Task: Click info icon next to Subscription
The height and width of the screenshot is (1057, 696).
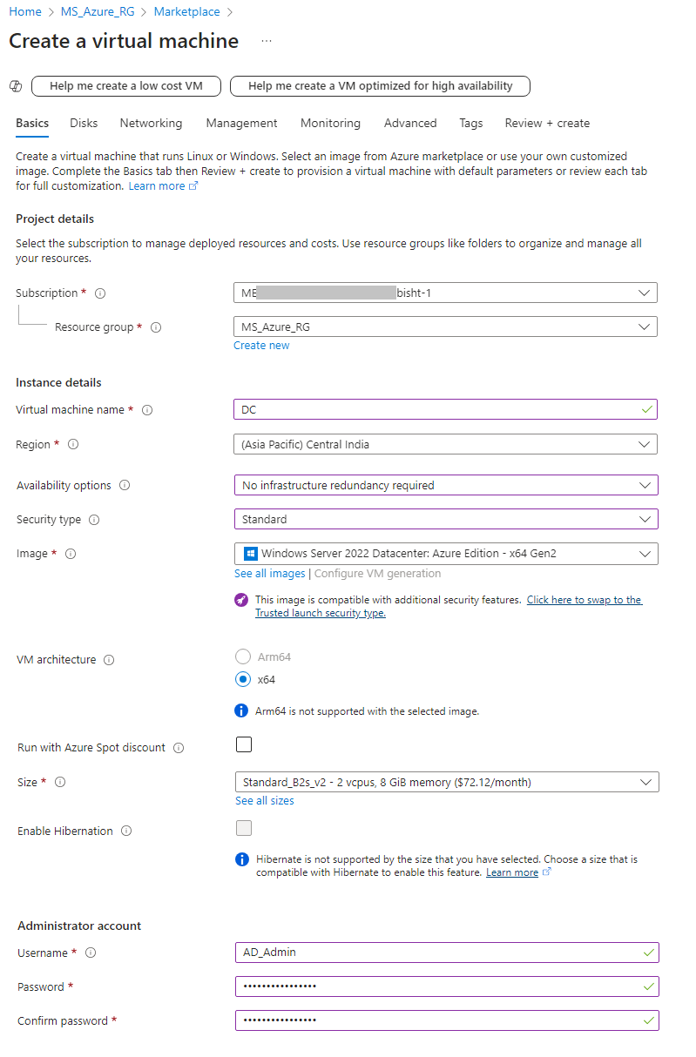Action: coord(100,293)
